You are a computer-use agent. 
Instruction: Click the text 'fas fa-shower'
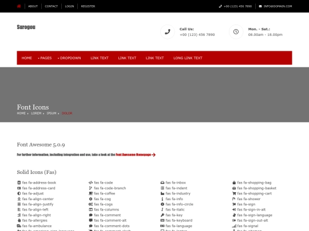pyautogui.click(x=249, y=199)
